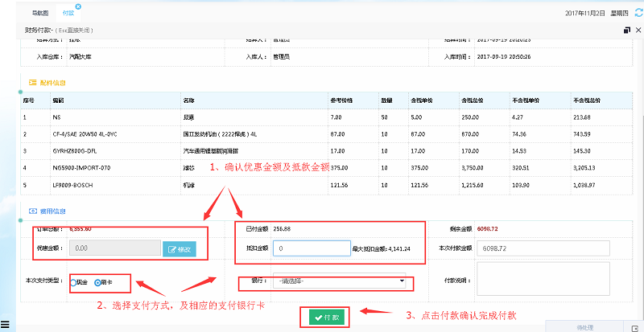
Task: Click the 数量 column header
Action: click(386, 100)
